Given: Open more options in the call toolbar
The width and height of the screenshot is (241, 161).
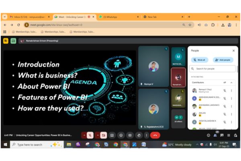Looking at the screenshot, I should click(146, 135).
